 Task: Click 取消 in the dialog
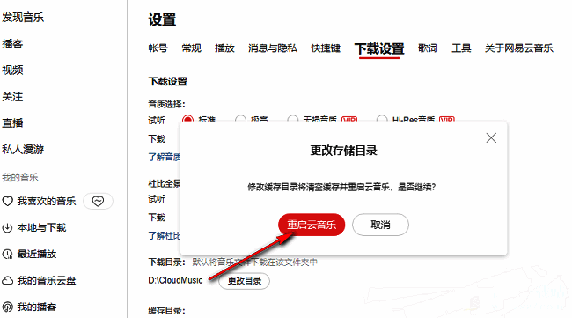point(380,225)
